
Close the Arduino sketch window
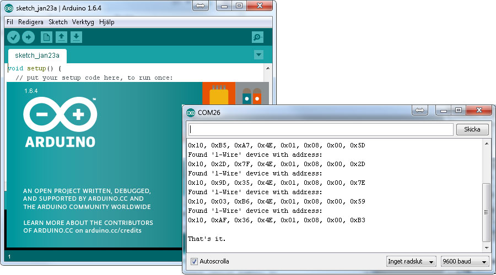[260, 6]
